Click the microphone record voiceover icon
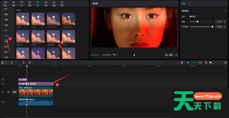229x118 pixels. [x=182, y=62]
